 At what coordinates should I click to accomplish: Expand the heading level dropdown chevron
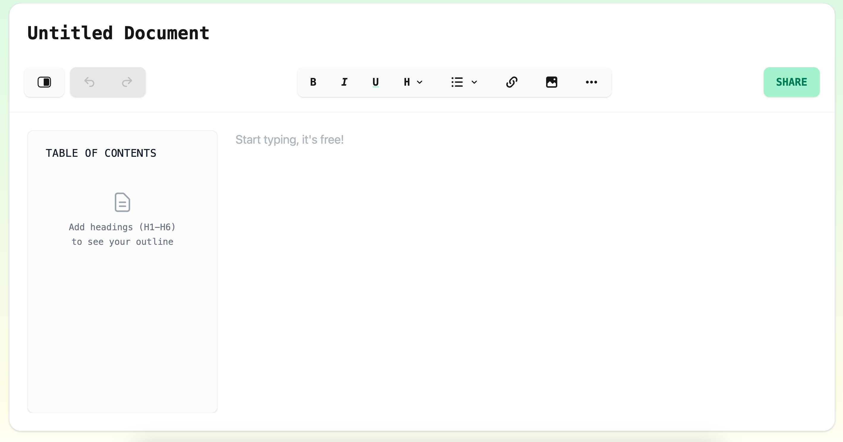[x=420, y=82]
